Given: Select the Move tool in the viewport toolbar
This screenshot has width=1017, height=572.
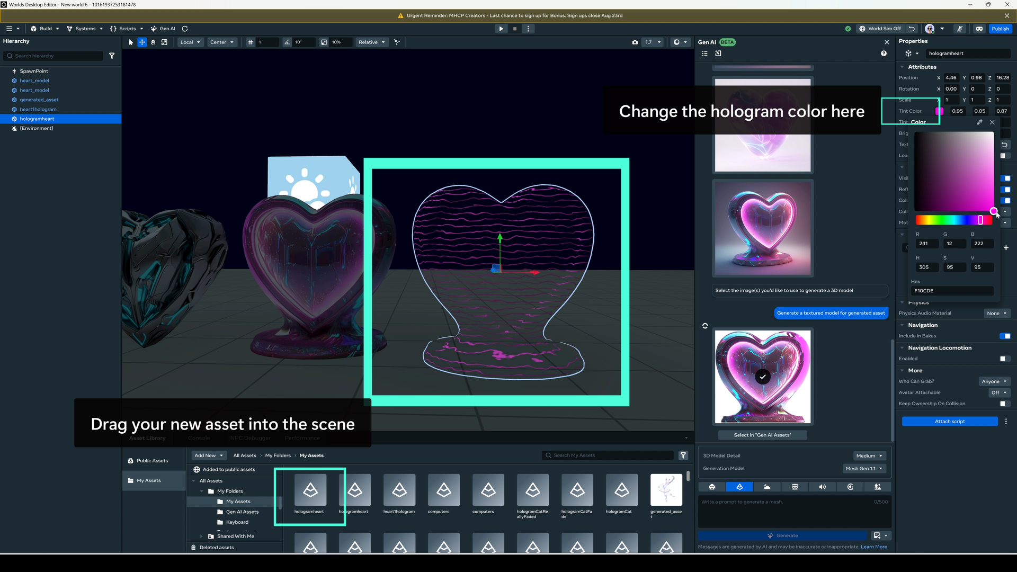Looking at the screenshot, I should pos(142,42).
